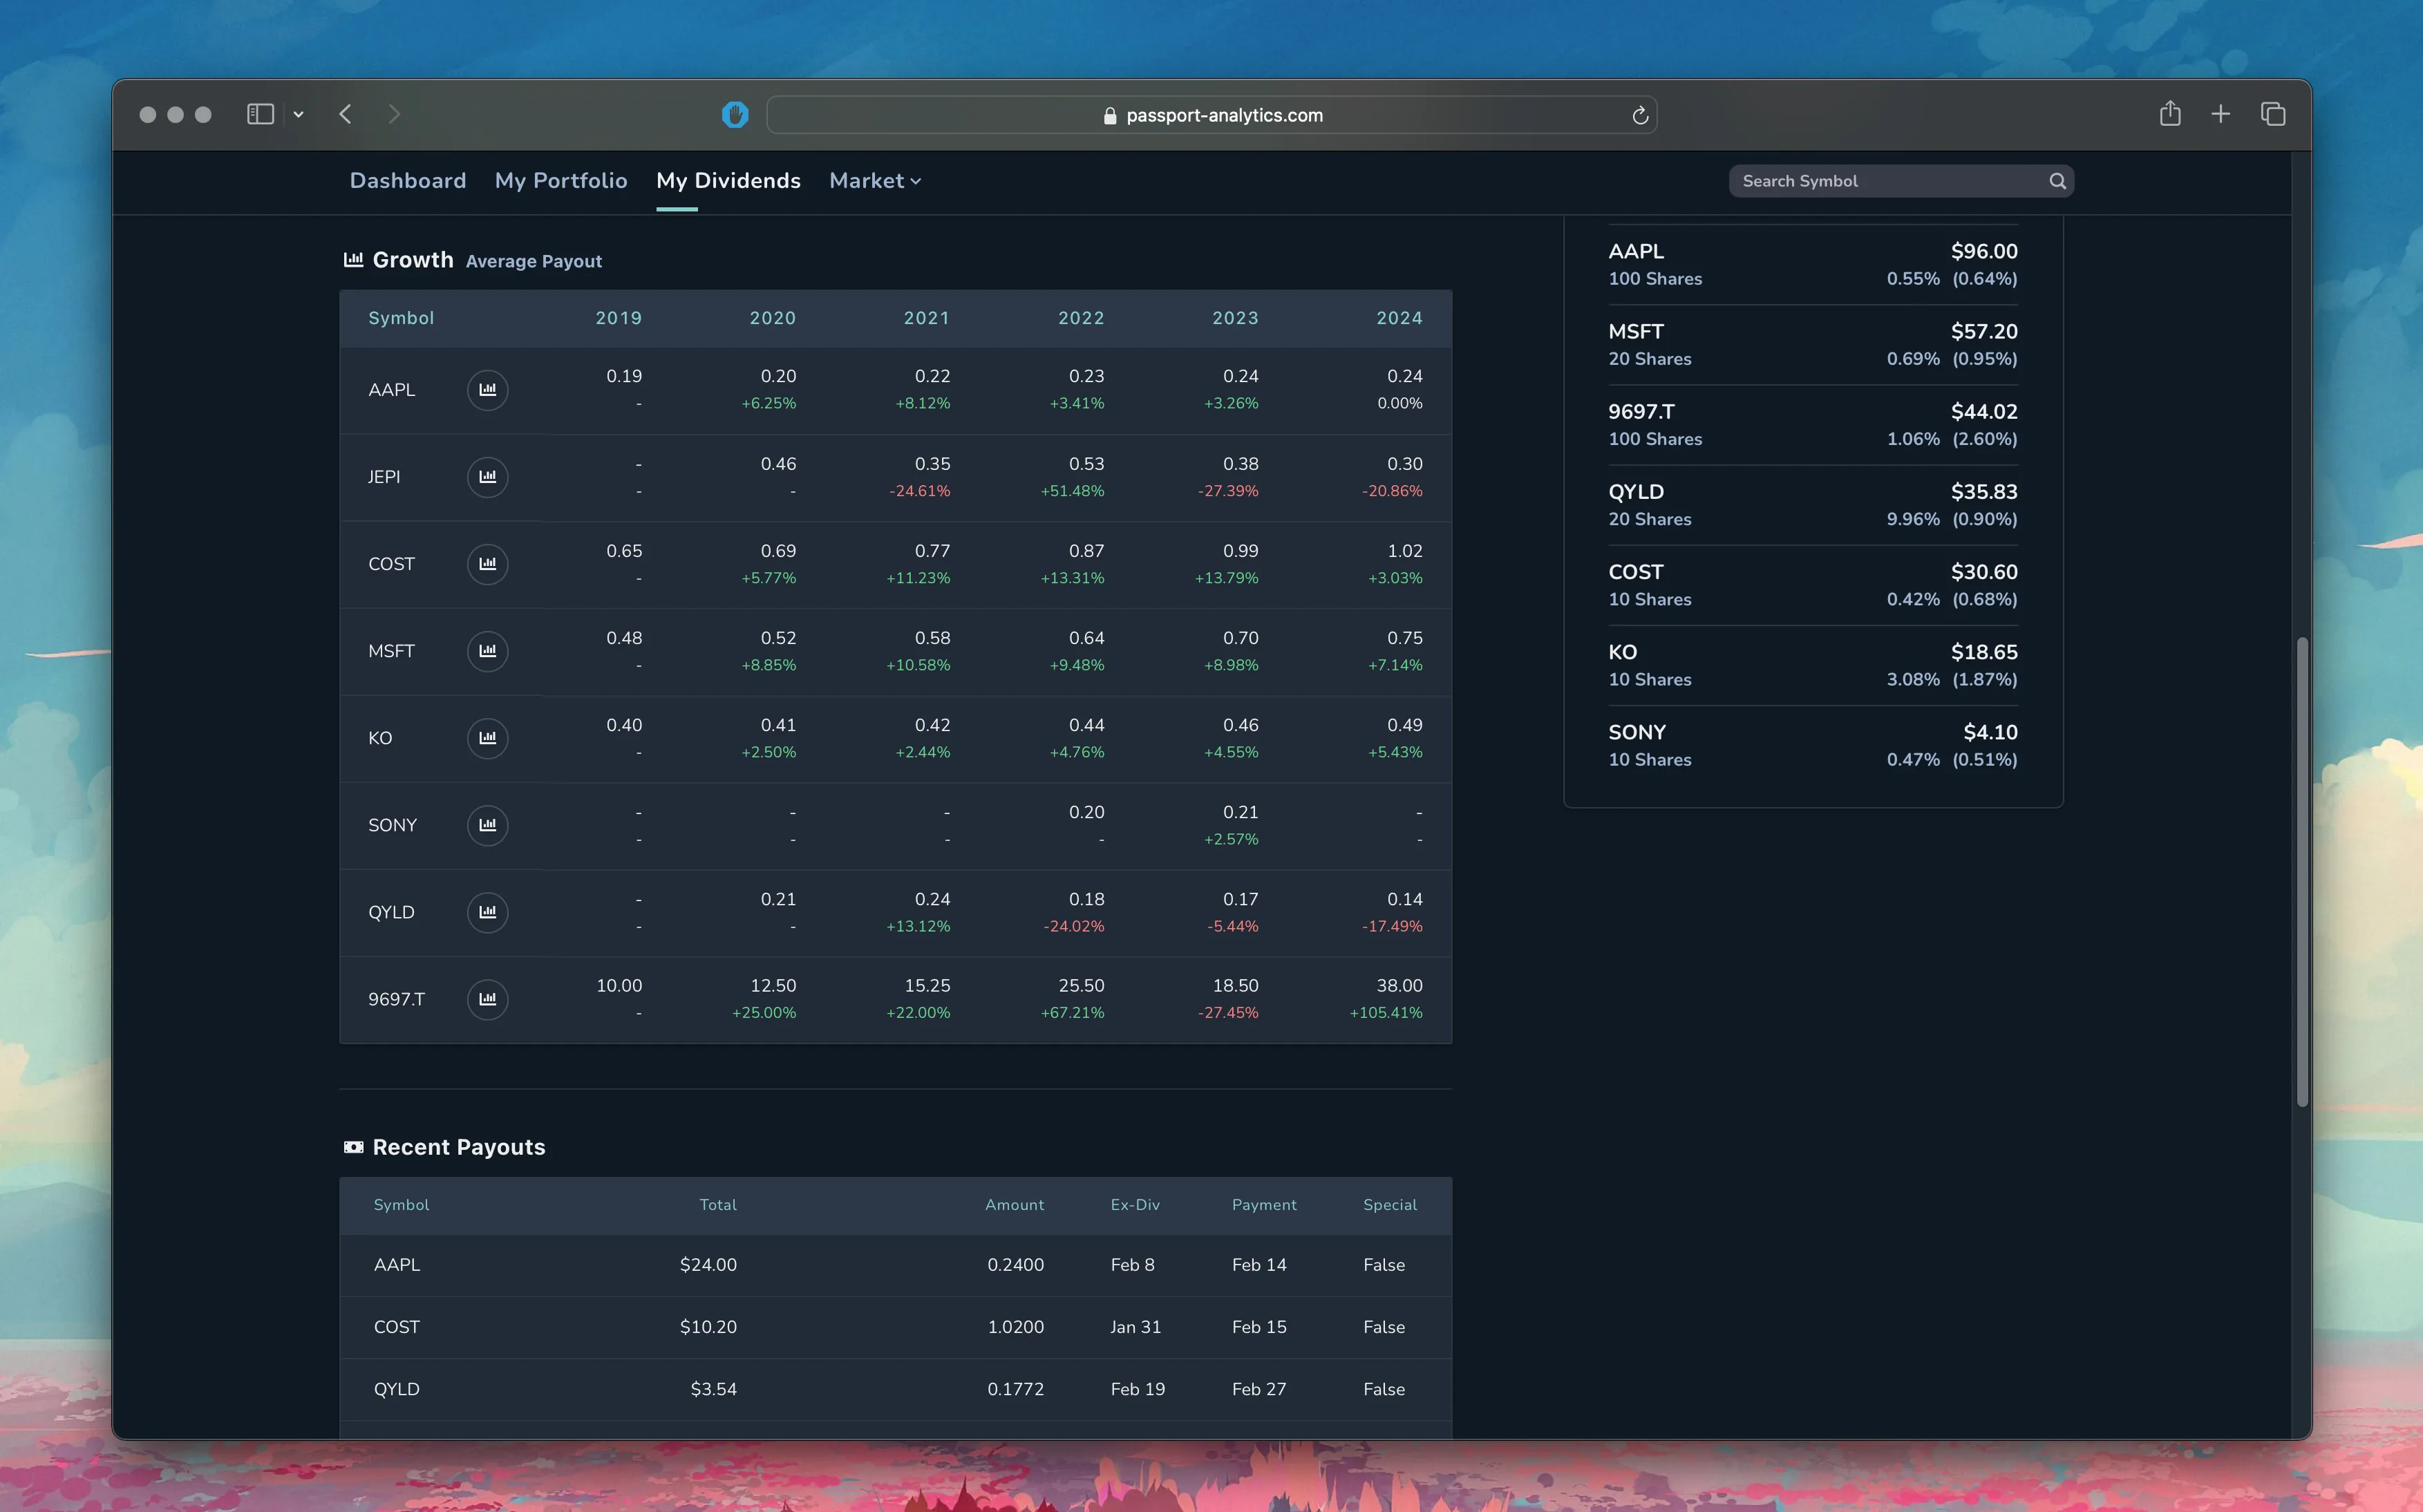Click the 2019 column header
The width and height of the screenshot is (2423, 1512).
618,318
